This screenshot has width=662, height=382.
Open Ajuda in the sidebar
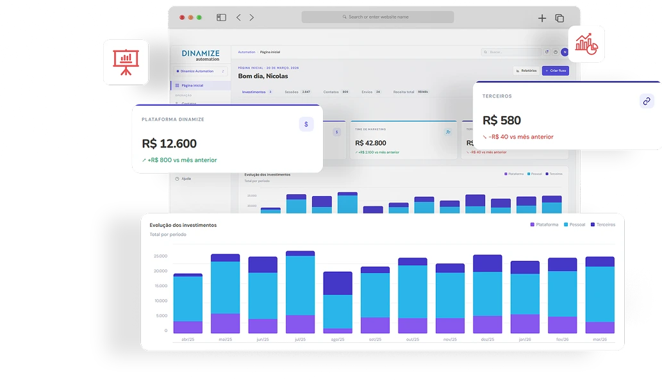click(x=186, y=179)
